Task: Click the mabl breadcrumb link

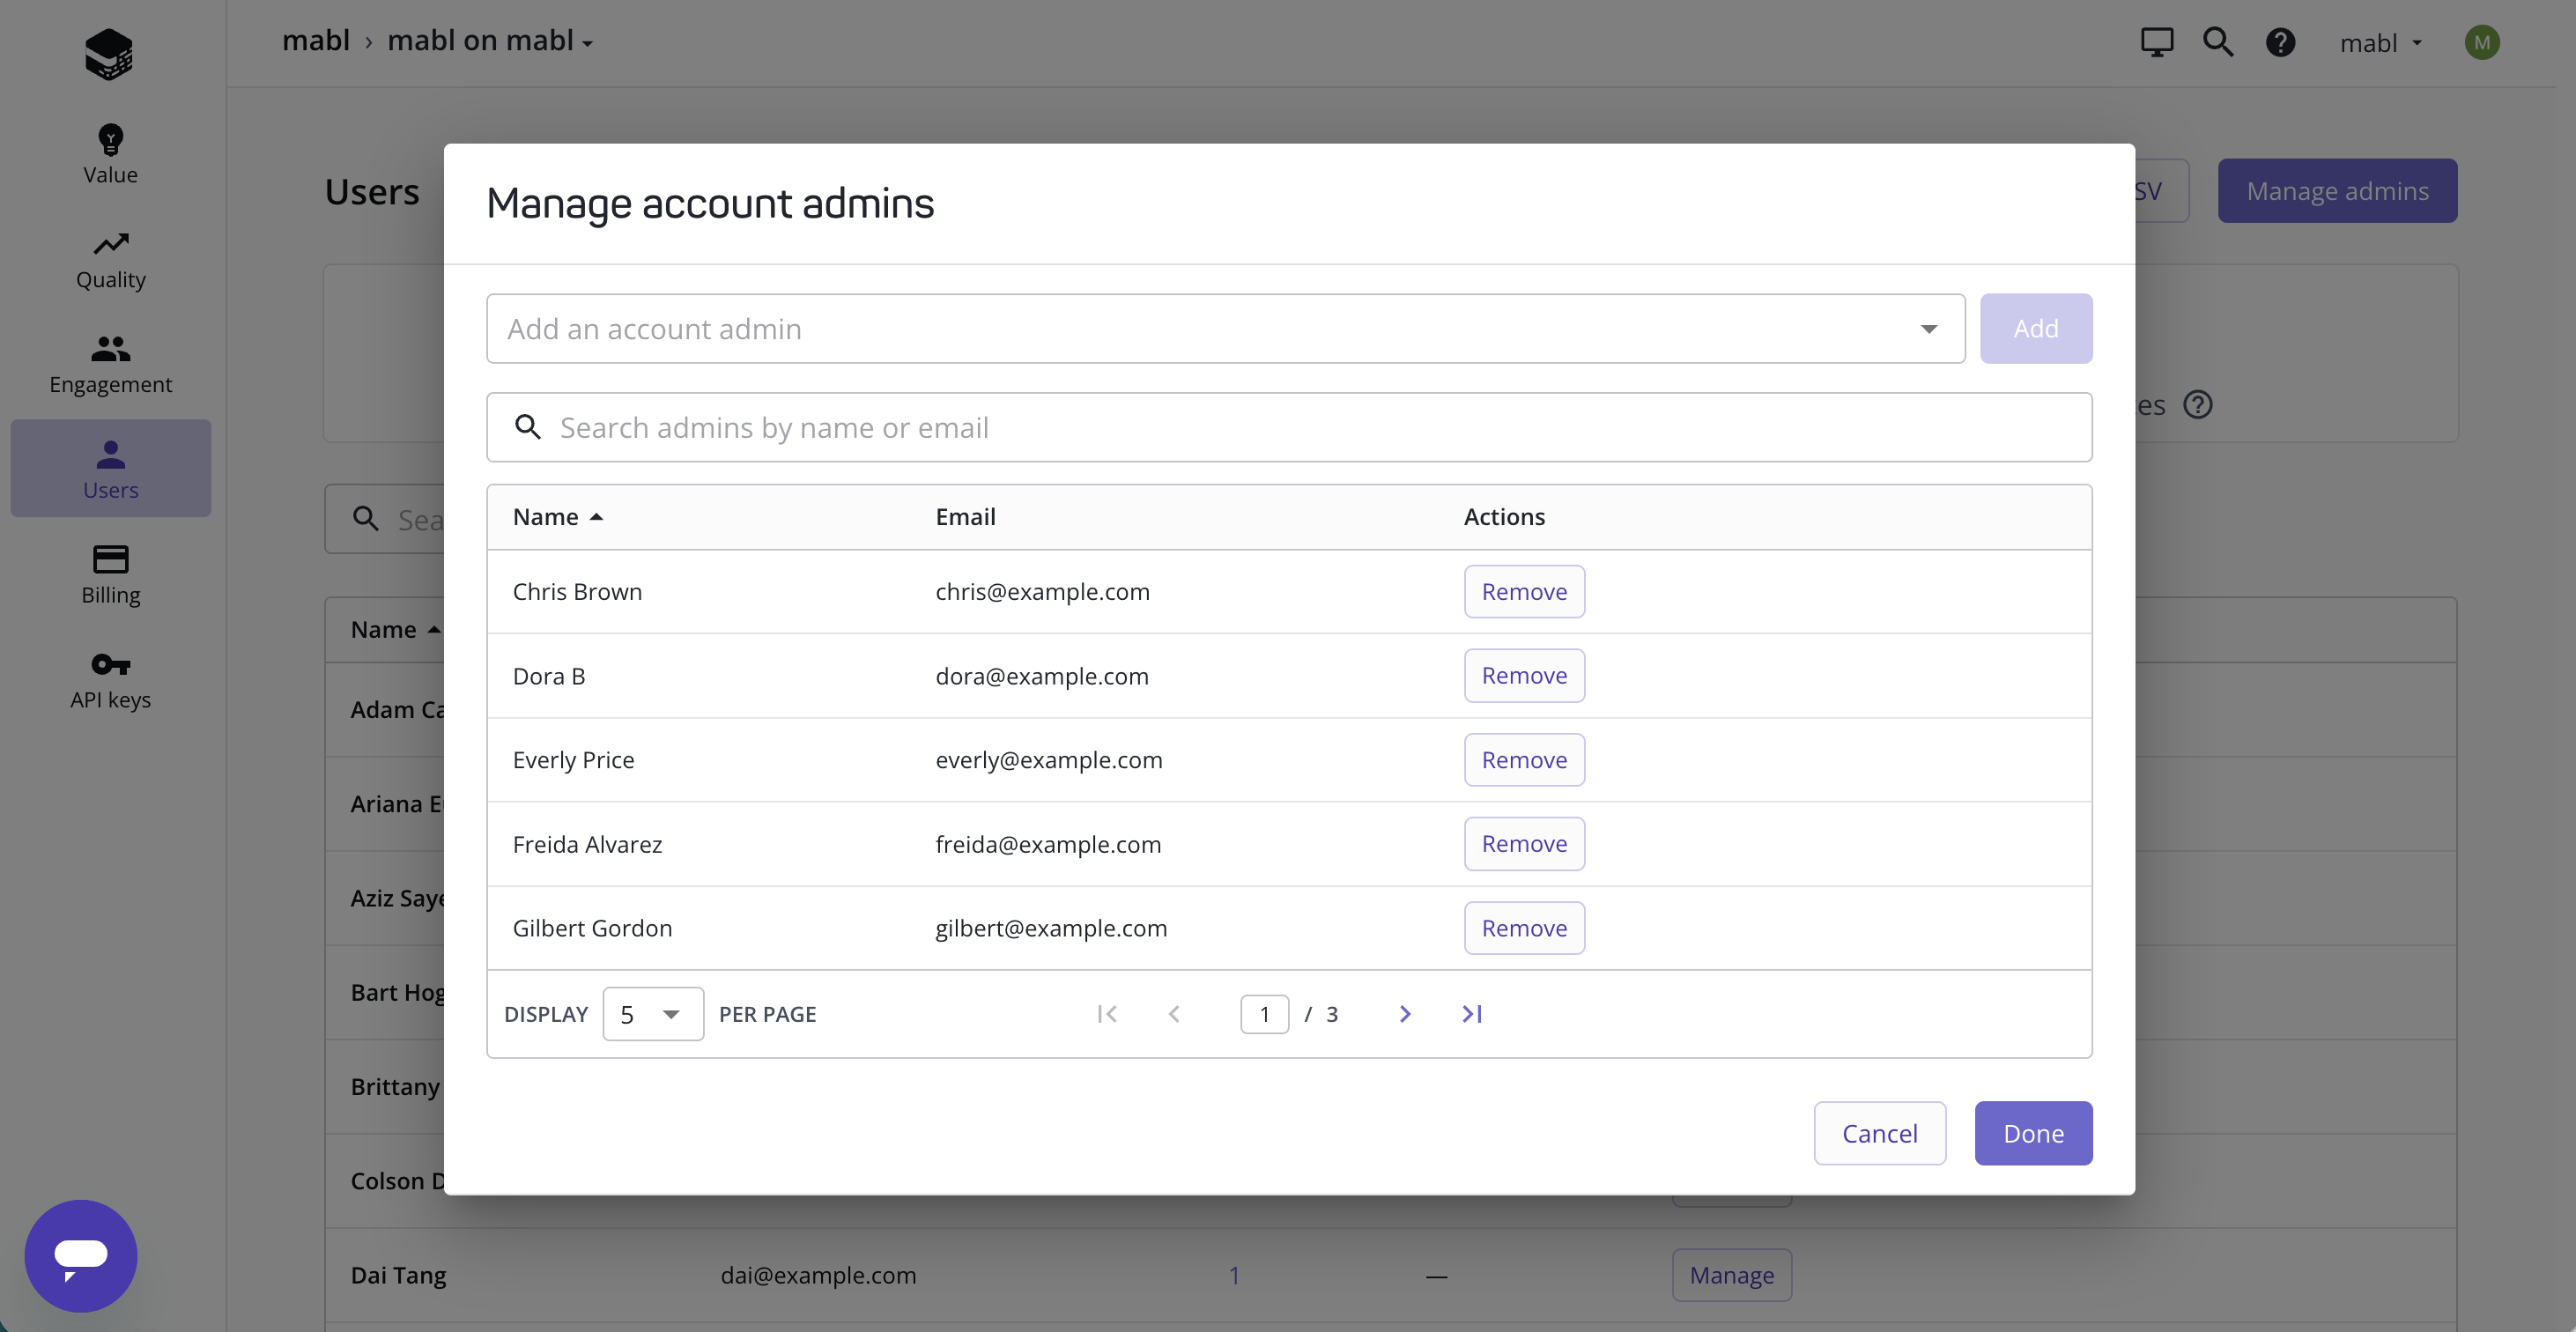Action: tap(316, 41)
